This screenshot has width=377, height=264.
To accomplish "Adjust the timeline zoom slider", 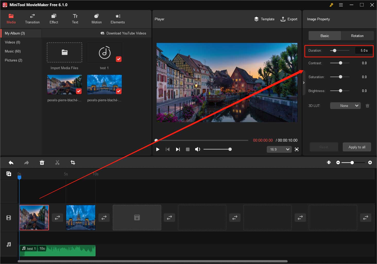I will pos(353,162).
